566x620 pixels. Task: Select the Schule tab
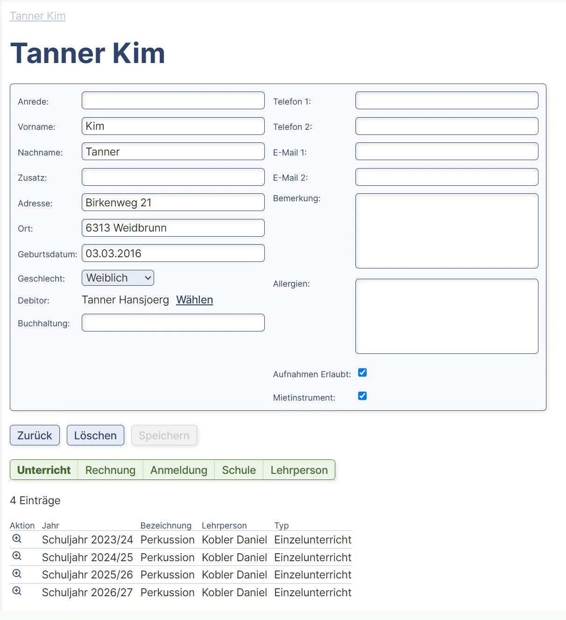[239, 470]
